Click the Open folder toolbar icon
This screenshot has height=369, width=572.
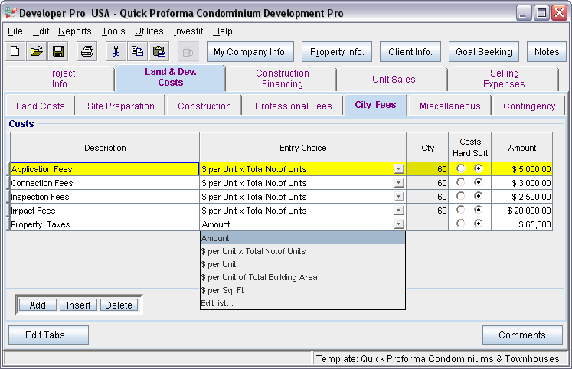pos(37,51)
